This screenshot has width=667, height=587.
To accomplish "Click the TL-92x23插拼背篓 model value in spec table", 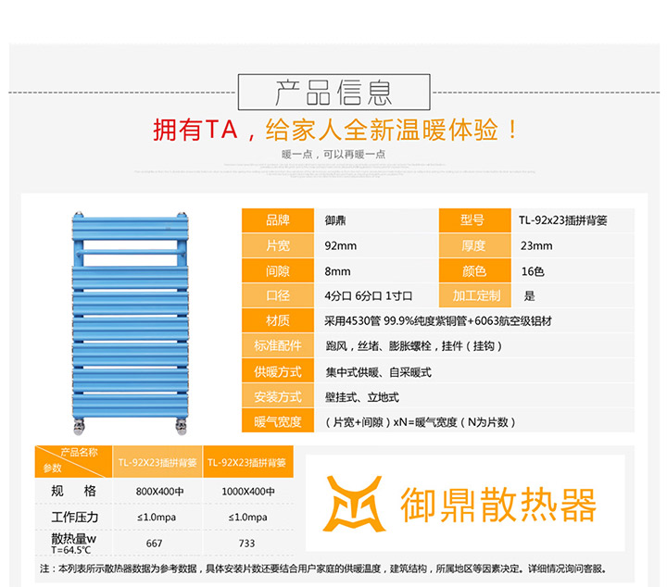I will tap(562, 220).
